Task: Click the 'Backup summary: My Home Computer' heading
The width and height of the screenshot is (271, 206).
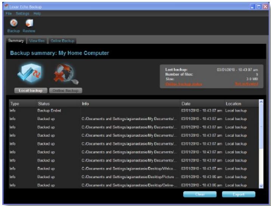Action: [x=60, y=53]
